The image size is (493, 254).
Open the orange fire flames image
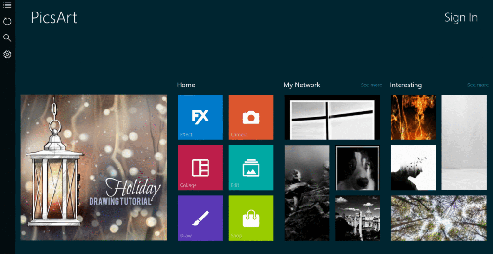(414, 117)
